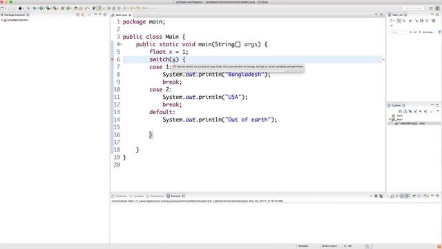The image size is (442, 249).
Task: Click Remove Launch icon in Console
Action: click(x=376, y=196)
